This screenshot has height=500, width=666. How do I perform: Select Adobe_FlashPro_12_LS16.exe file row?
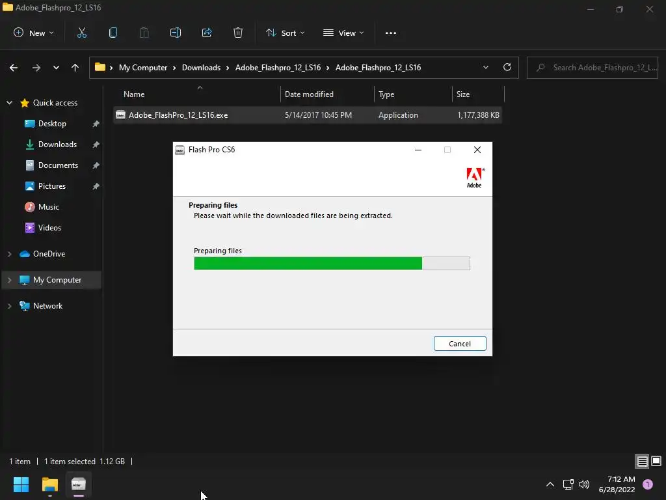(x=308, y=115)
